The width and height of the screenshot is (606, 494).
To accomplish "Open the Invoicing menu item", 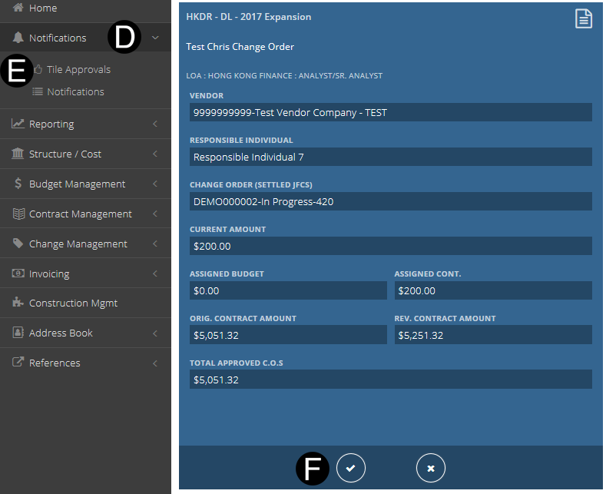I will point(49,274).
